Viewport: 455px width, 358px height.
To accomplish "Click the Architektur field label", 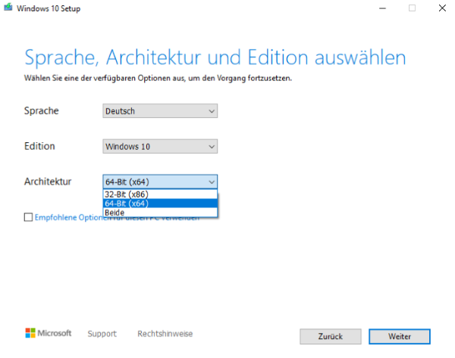I will tap(48, 182).
